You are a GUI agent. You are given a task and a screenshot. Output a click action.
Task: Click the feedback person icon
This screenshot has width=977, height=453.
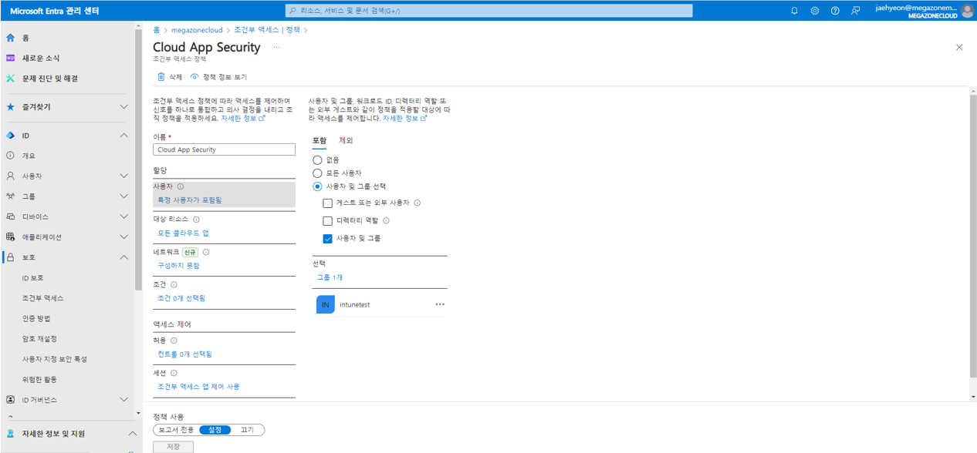click(855, 11)
